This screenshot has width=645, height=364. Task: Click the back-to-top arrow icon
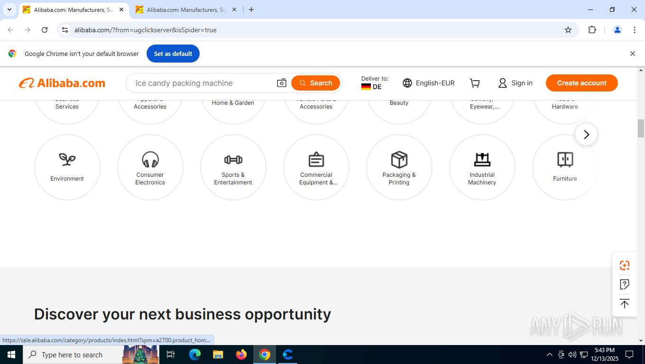[625, 304]
